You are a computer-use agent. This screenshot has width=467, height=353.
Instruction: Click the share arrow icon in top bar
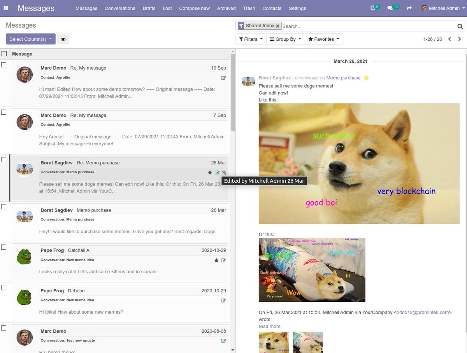pos(409,8)
